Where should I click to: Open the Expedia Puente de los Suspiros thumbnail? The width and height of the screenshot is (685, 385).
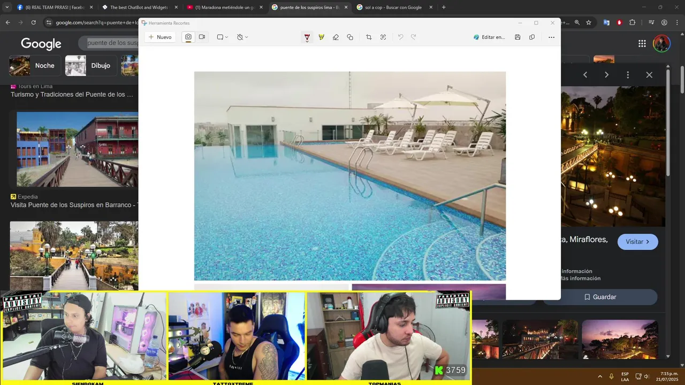click(77, 149)
